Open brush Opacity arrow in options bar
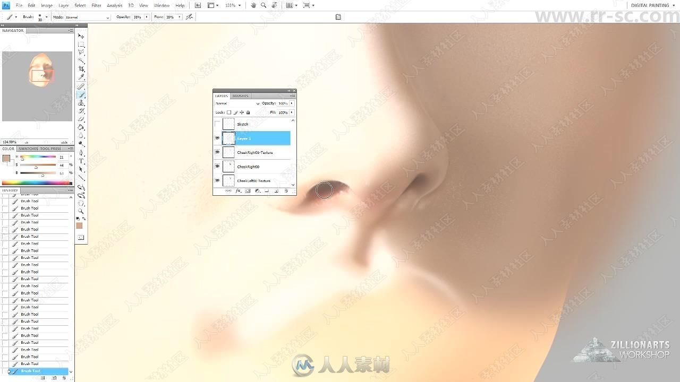This screenshot has width=680, height=382. click(x=147, y=17)
